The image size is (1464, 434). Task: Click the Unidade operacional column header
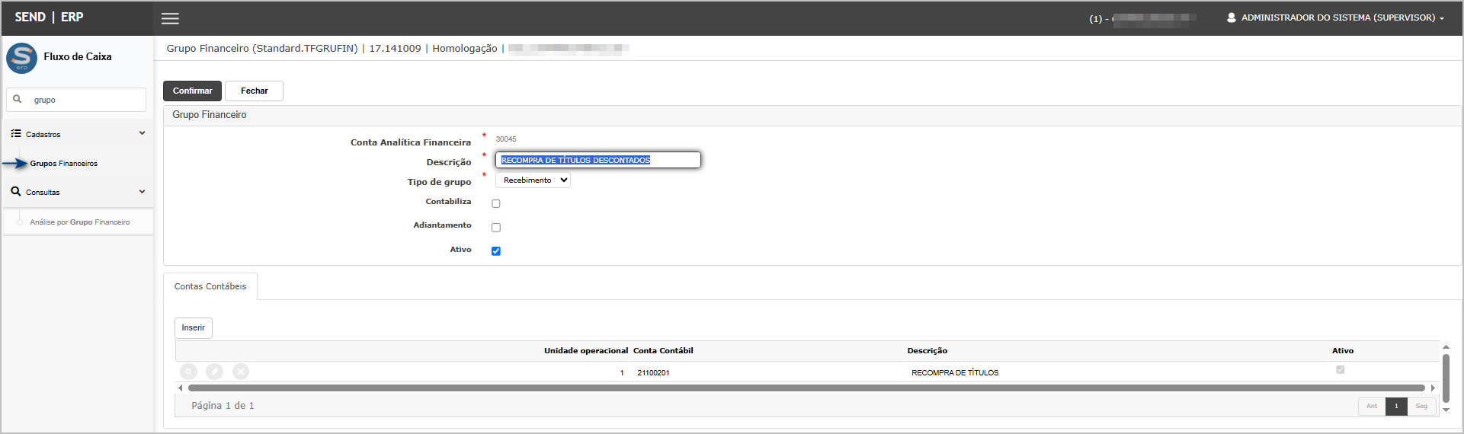pyautogui.click(x=586, y=350)
